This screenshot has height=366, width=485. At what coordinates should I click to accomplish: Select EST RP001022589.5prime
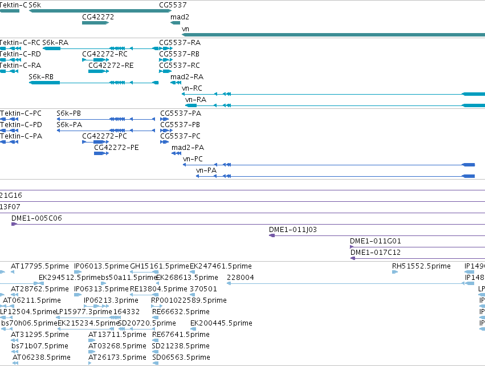point(189,300)
